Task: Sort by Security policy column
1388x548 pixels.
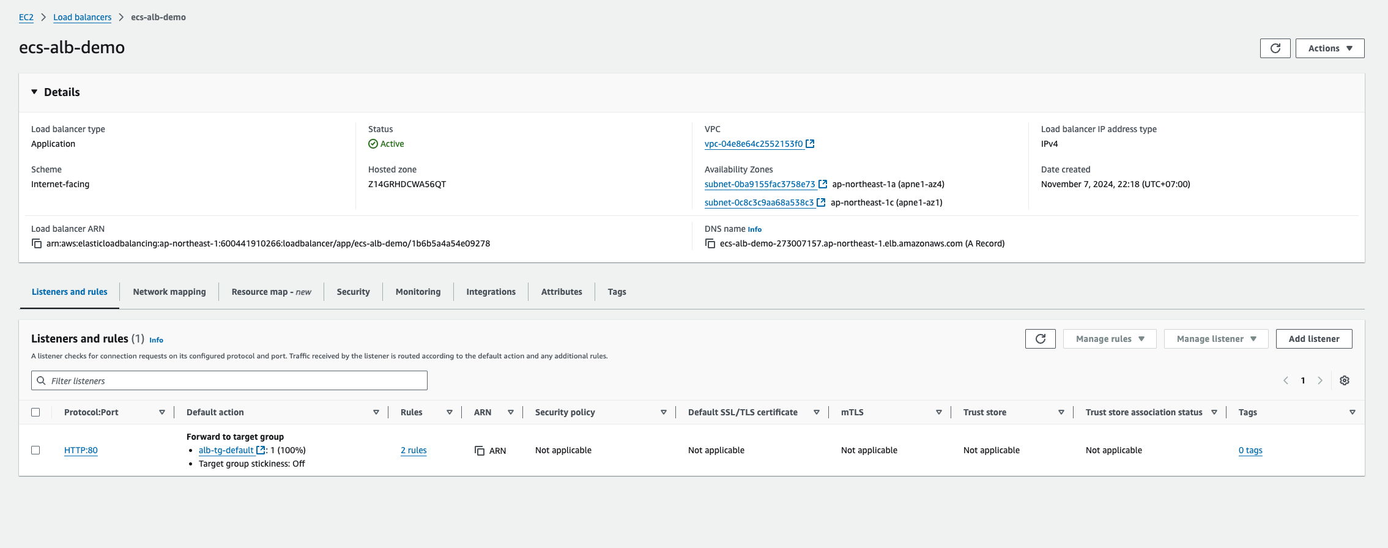Action: tap(664, 412)
